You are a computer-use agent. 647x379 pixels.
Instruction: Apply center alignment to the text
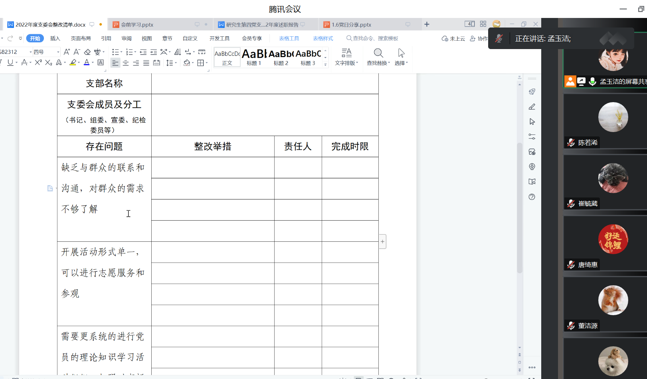(x=126, y=63)
